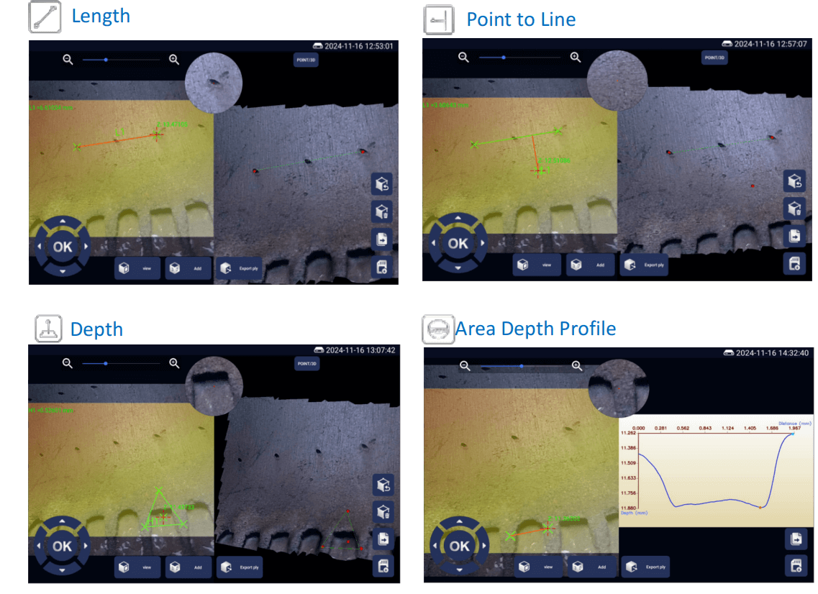Click up arrow on Point to Line navigation pad
The image size is (818, 594).
[x=458, y=217]
